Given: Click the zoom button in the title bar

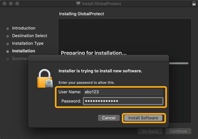Looking at the screenshot, I should pos(17,4).
